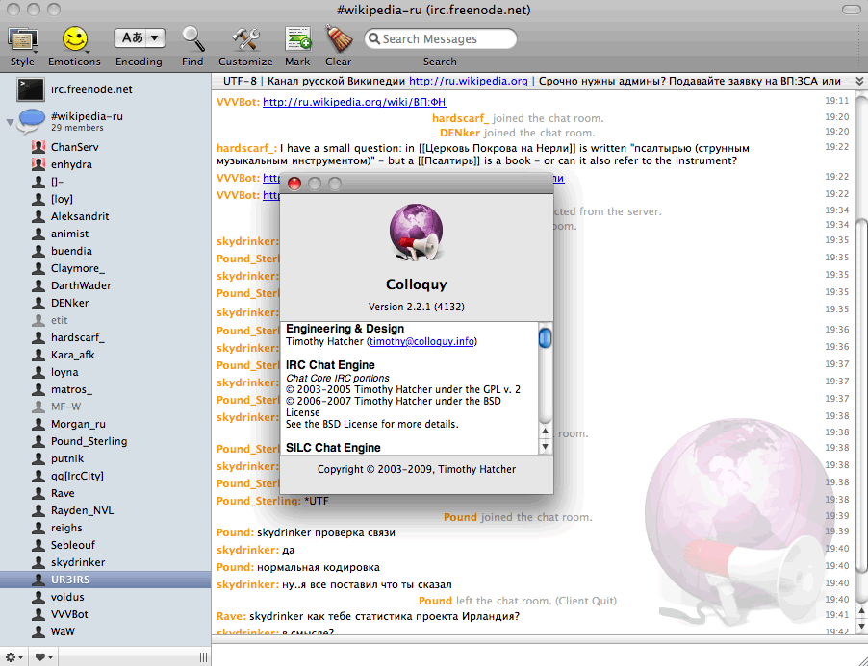Open VVVBot's ВП:ФН wiki link

(354, 102)
